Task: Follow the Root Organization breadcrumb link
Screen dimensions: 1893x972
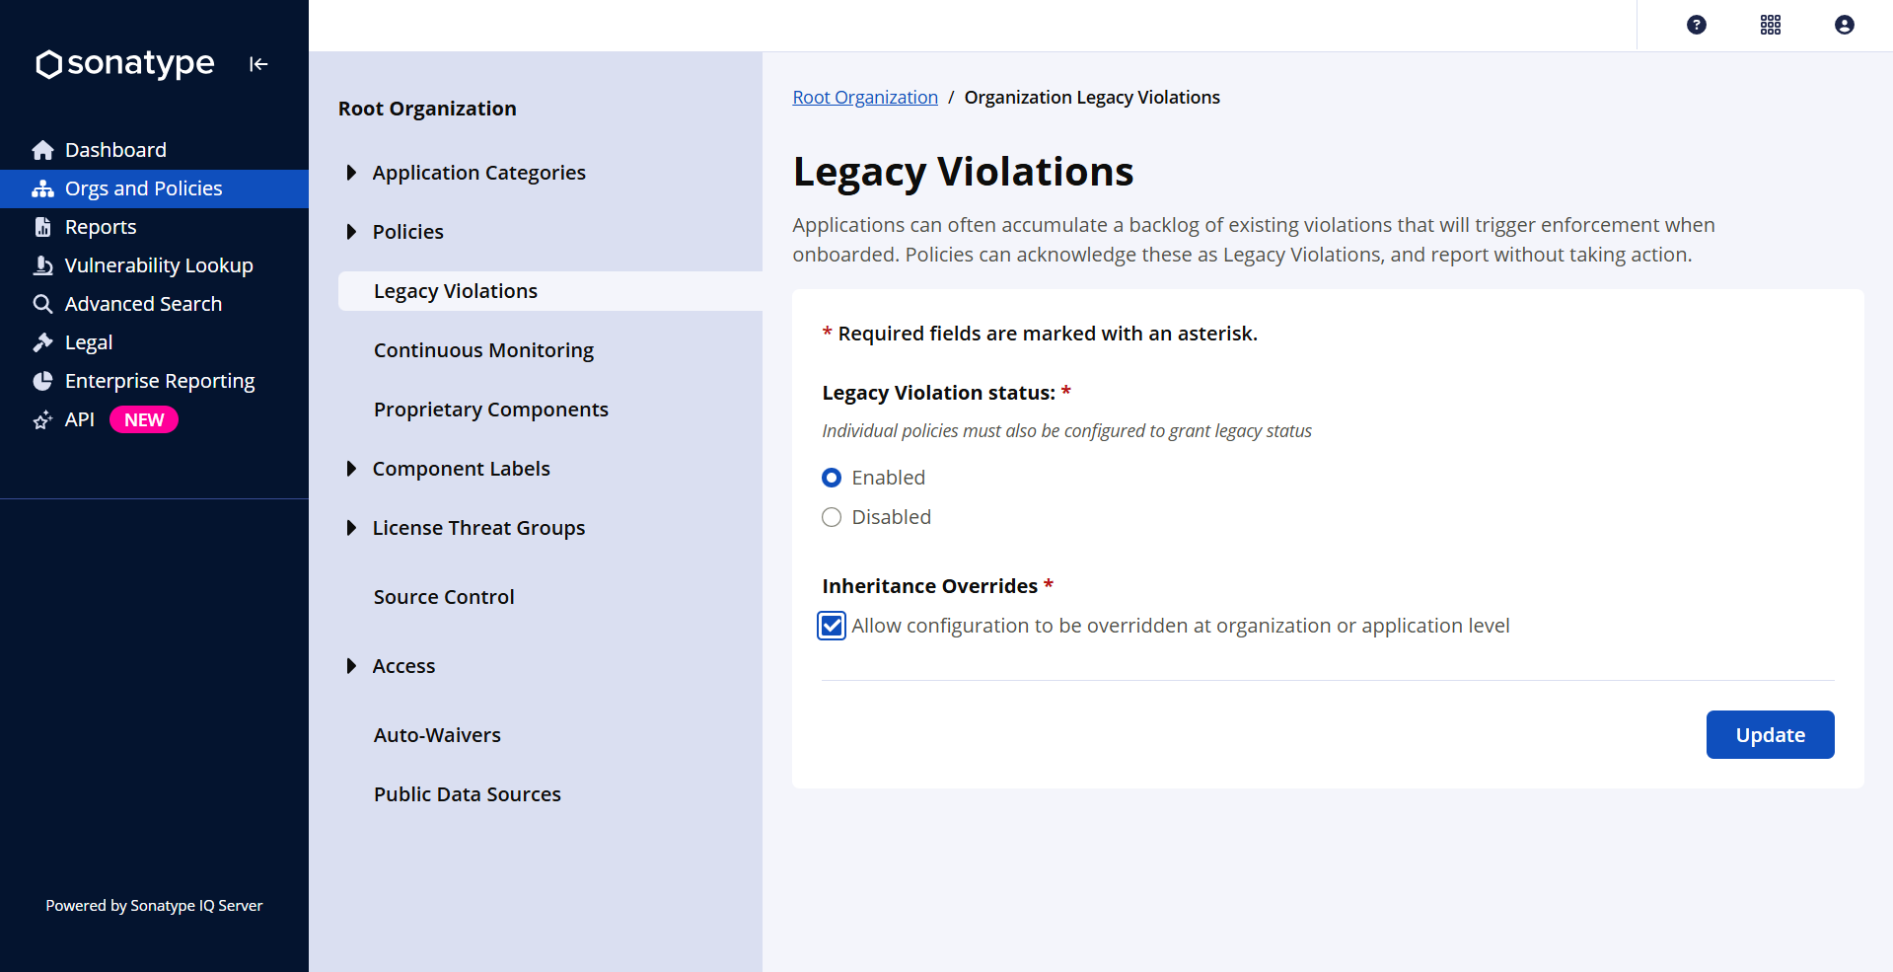Action: (865, 98)
